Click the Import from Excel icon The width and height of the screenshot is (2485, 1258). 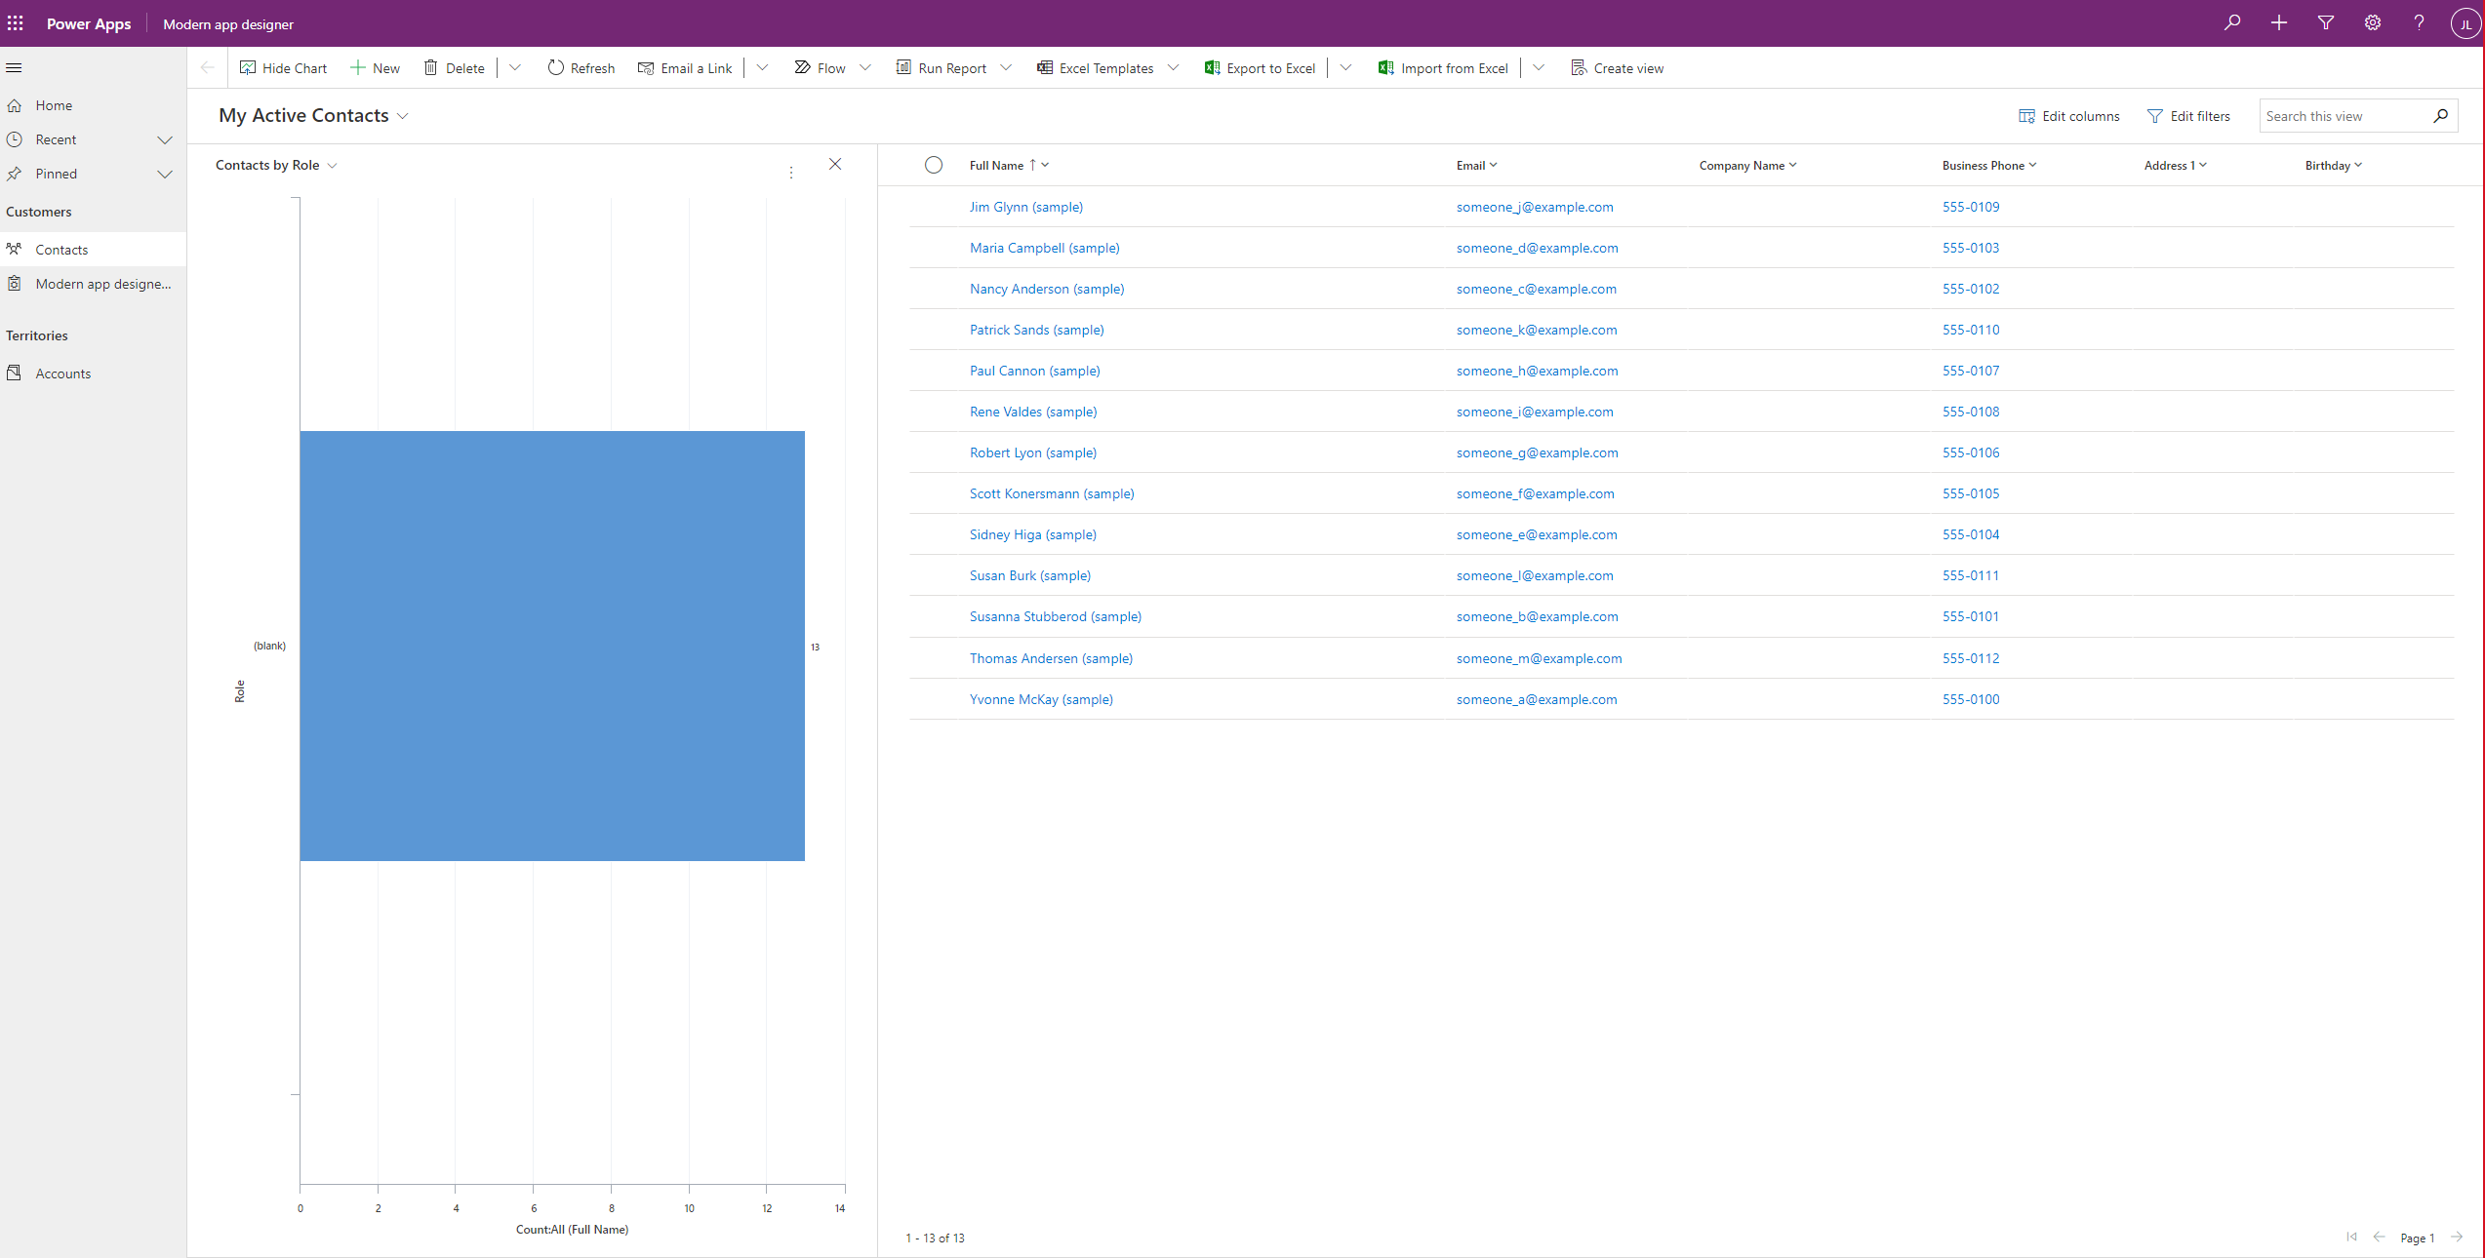coord(1385,67)
